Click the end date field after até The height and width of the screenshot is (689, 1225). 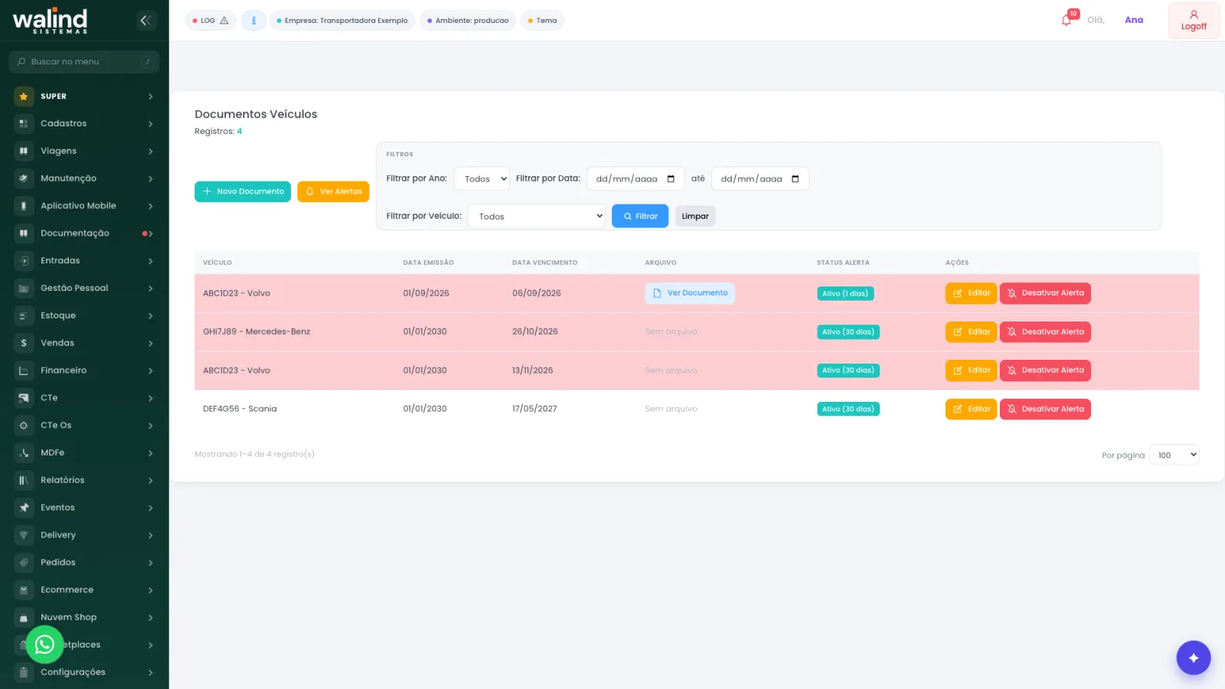point(760,178)
